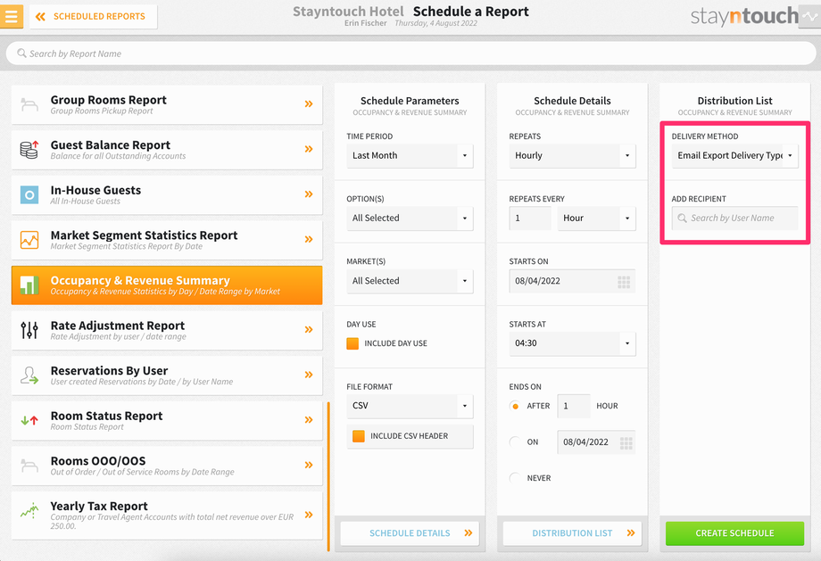
Task: Click search magnifier in report name bar
Action: click(21, 54)
